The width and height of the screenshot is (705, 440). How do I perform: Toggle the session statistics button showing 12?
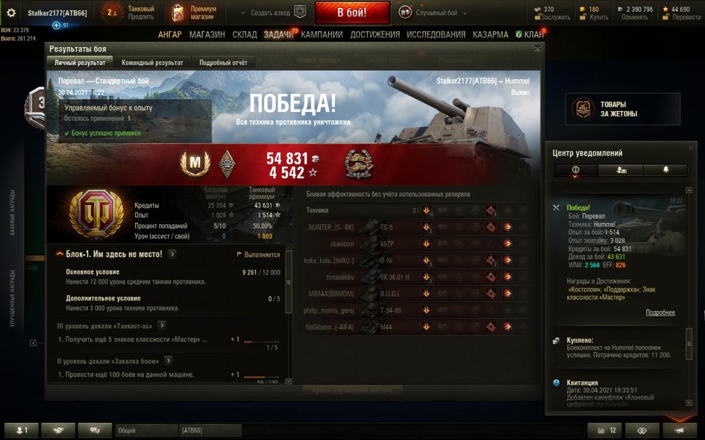point(605,430)
